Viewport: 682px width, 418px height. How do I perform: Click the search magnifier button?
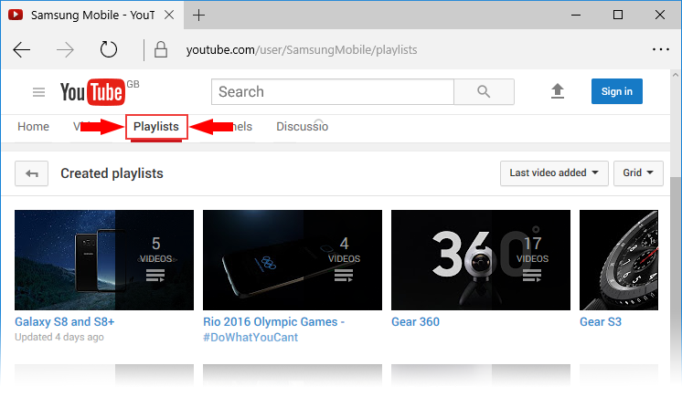tap(484, 91)
